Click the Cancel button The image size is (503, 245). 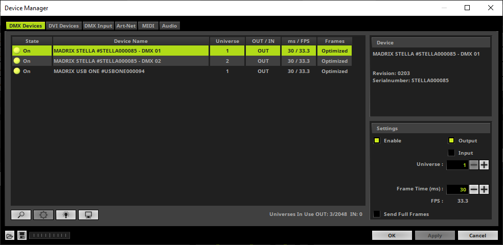click(477, 235)
